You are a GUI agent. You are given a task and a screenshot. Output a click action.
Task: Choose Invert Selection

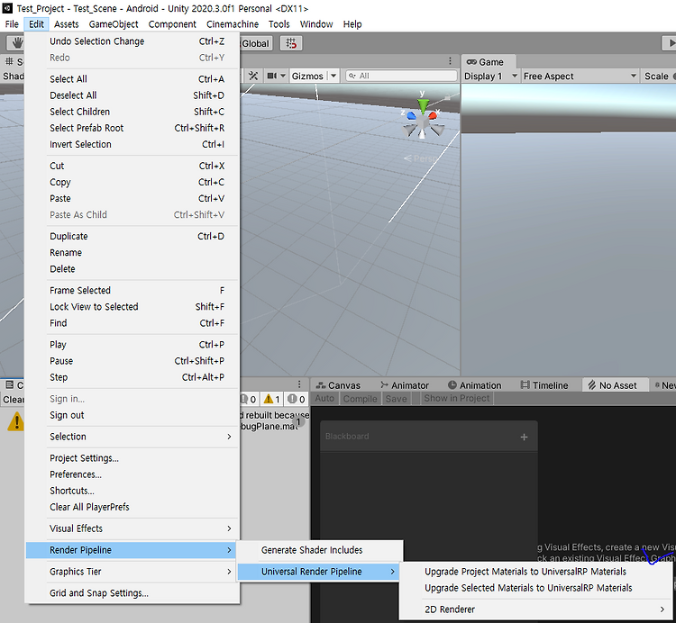click(132, 145)
